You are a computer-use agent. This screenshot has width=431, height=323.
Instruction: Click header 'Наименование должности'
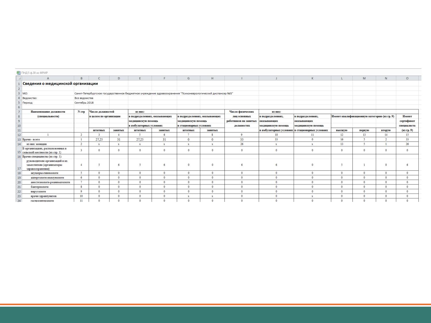(48, 112)
